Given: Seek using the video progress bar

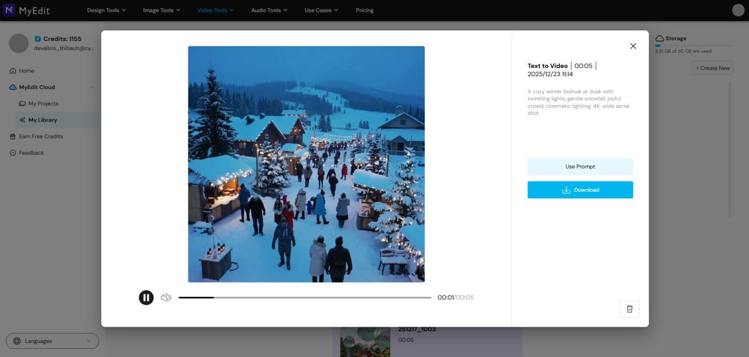Looking at the screenshot, I should click(x=304, y=297).
